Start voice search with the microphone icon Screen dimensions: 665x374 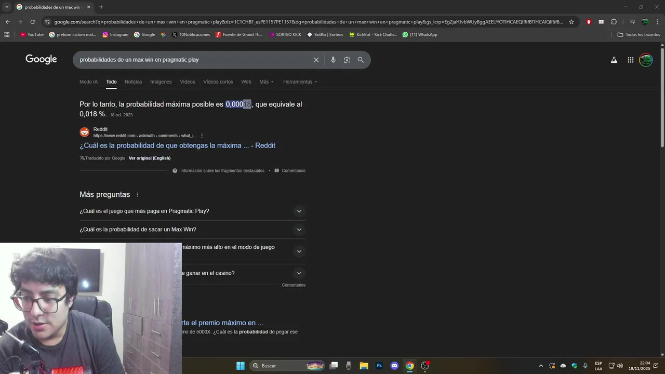pyautogui.click(x=333, y=60)
